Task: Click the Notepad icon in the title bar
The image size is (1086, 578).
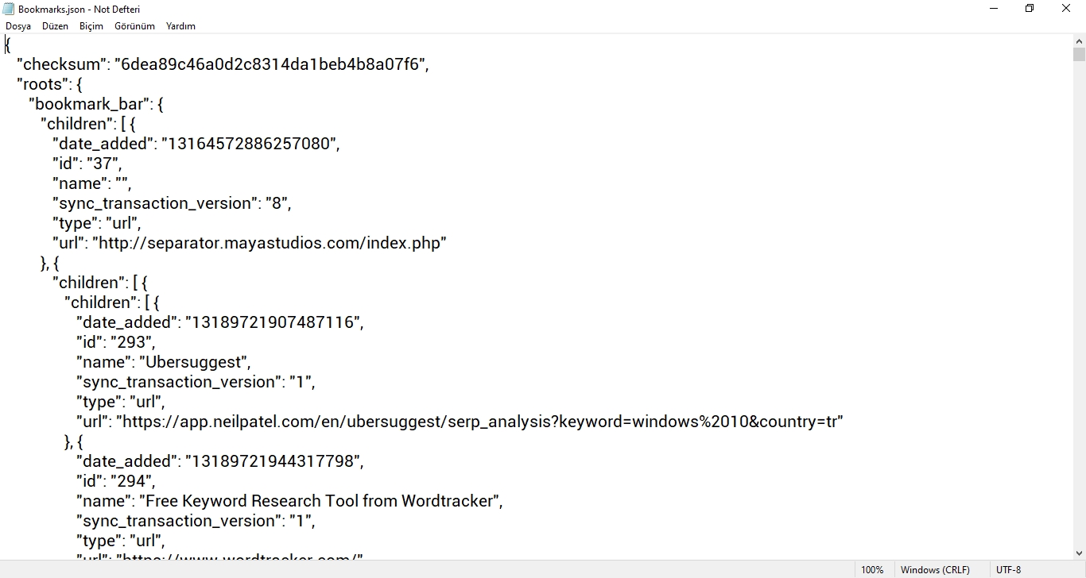Action: pyautogui.click(x=8, y=9)
